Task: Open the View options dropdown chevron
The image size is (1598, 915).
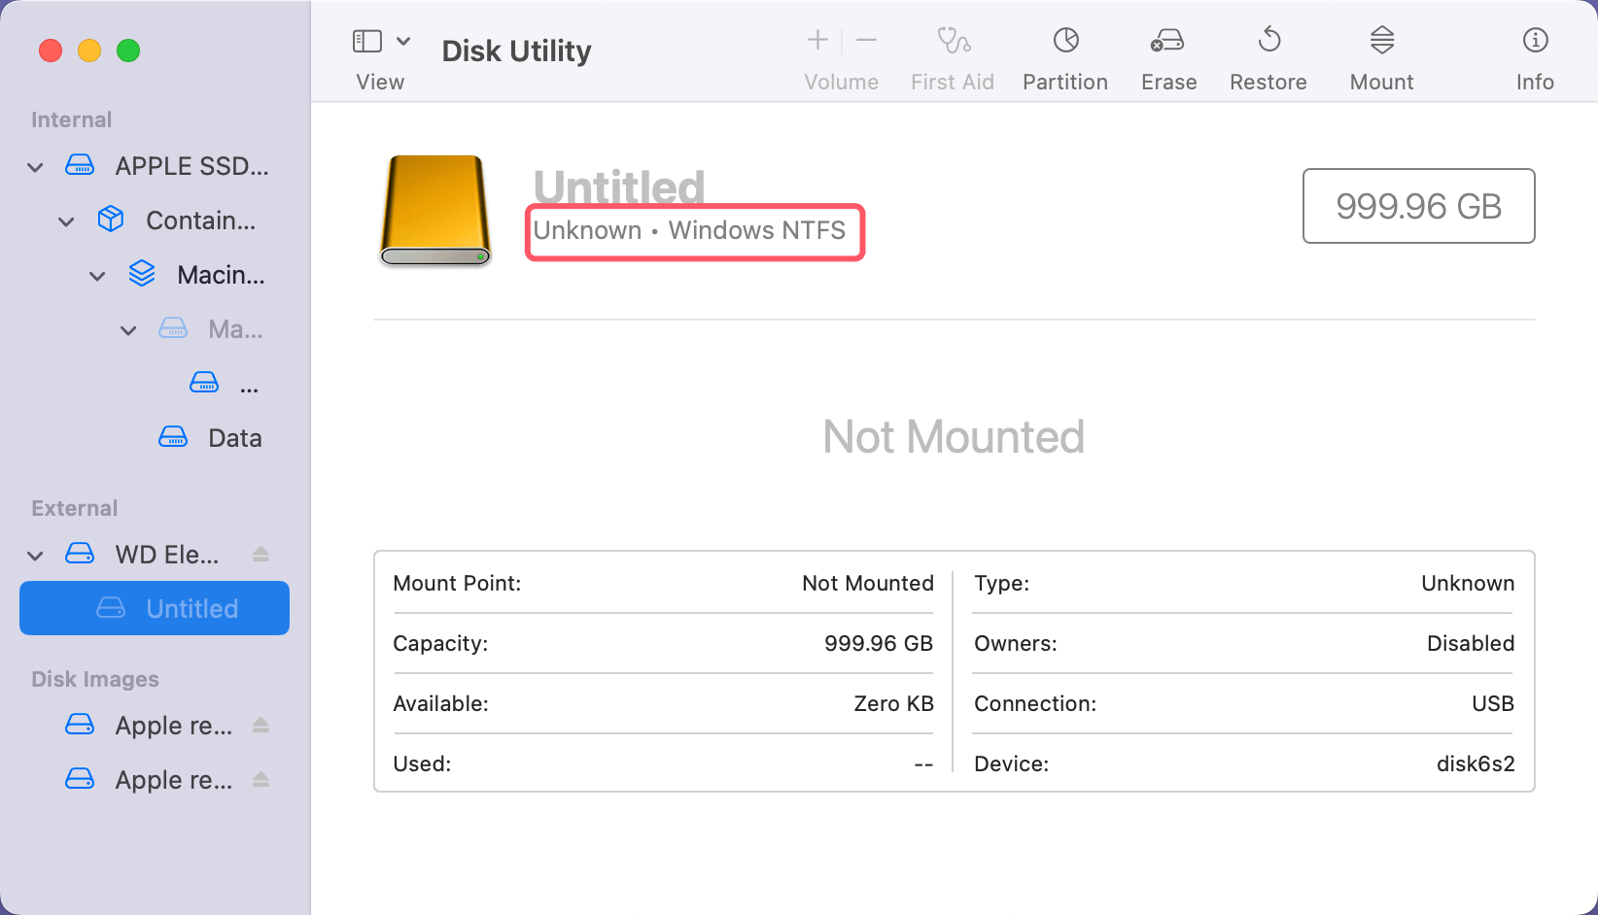Action: pos(404,41)
